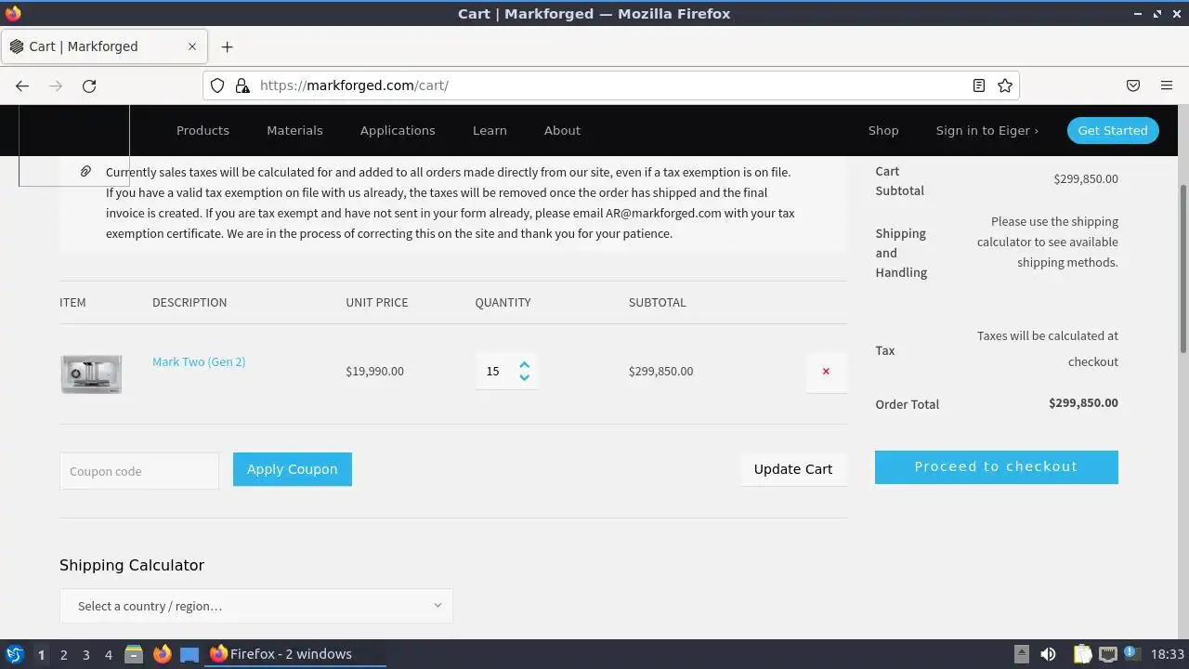1189x669 pixels.
Task: Click the $19,990.00 unit price
Action: [374, 371]
